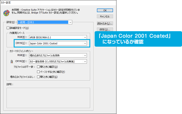Open the 設定 preset dropdown
Screen dimensions: 182x114
(45, 22)
